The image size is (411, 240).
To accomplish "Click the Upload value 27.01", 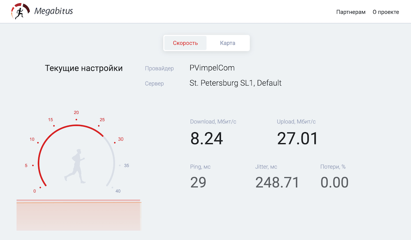I will (298, 138).
